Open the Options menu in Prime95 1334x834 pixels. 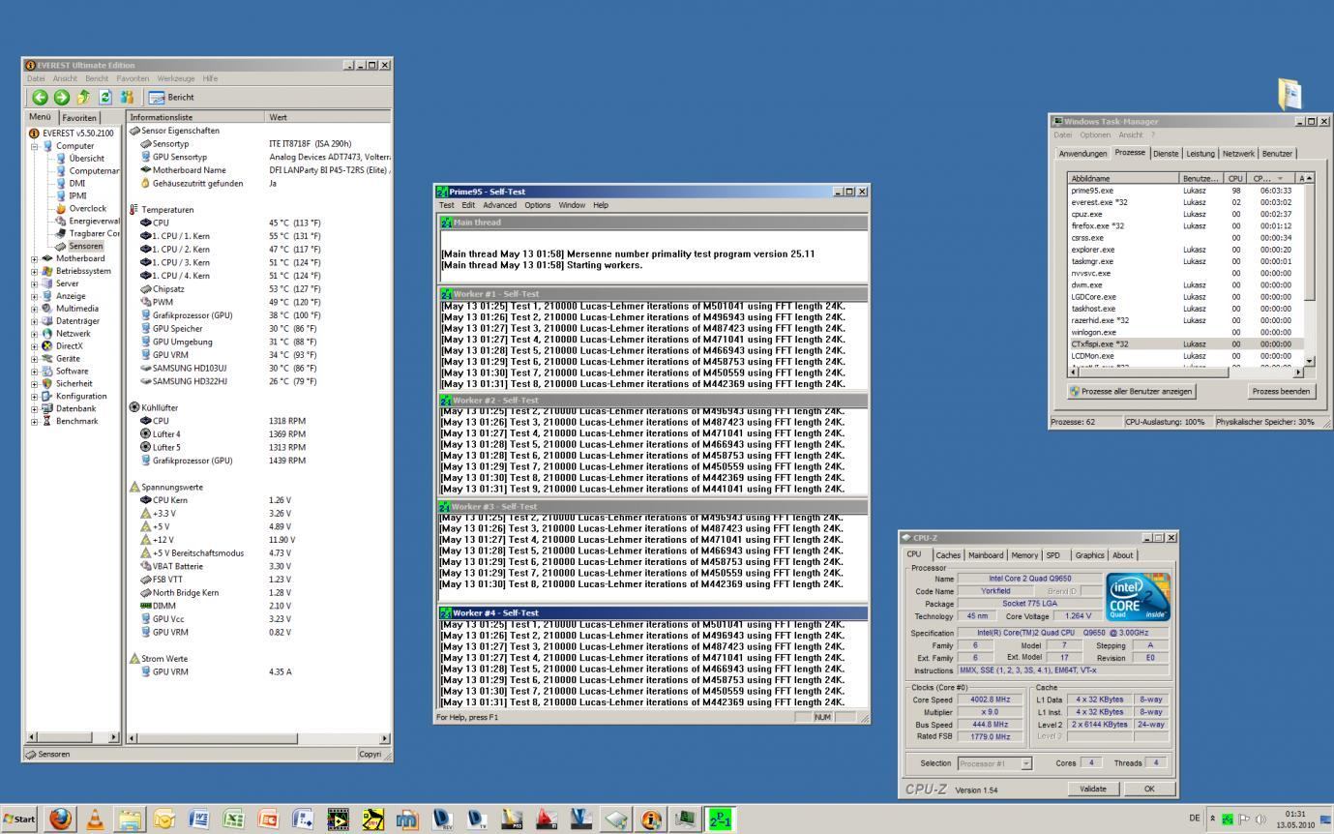point(538,205)
